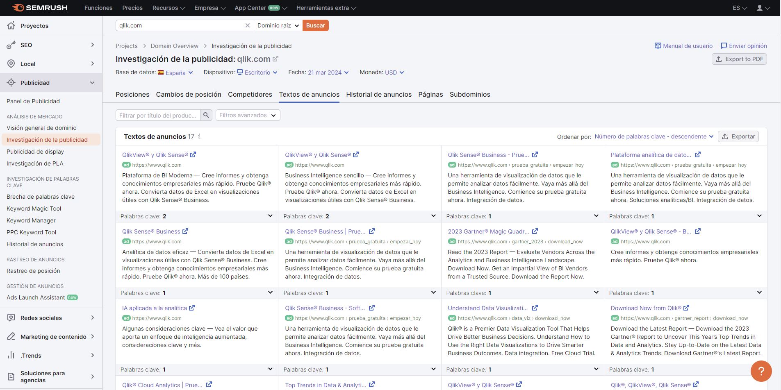Switch to Historial de anuncios tab

[x=379, y=94]
